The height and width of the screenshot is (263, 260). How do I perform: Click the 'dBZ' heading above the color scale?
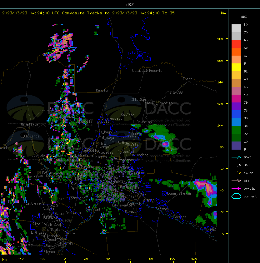pos(244,17)
